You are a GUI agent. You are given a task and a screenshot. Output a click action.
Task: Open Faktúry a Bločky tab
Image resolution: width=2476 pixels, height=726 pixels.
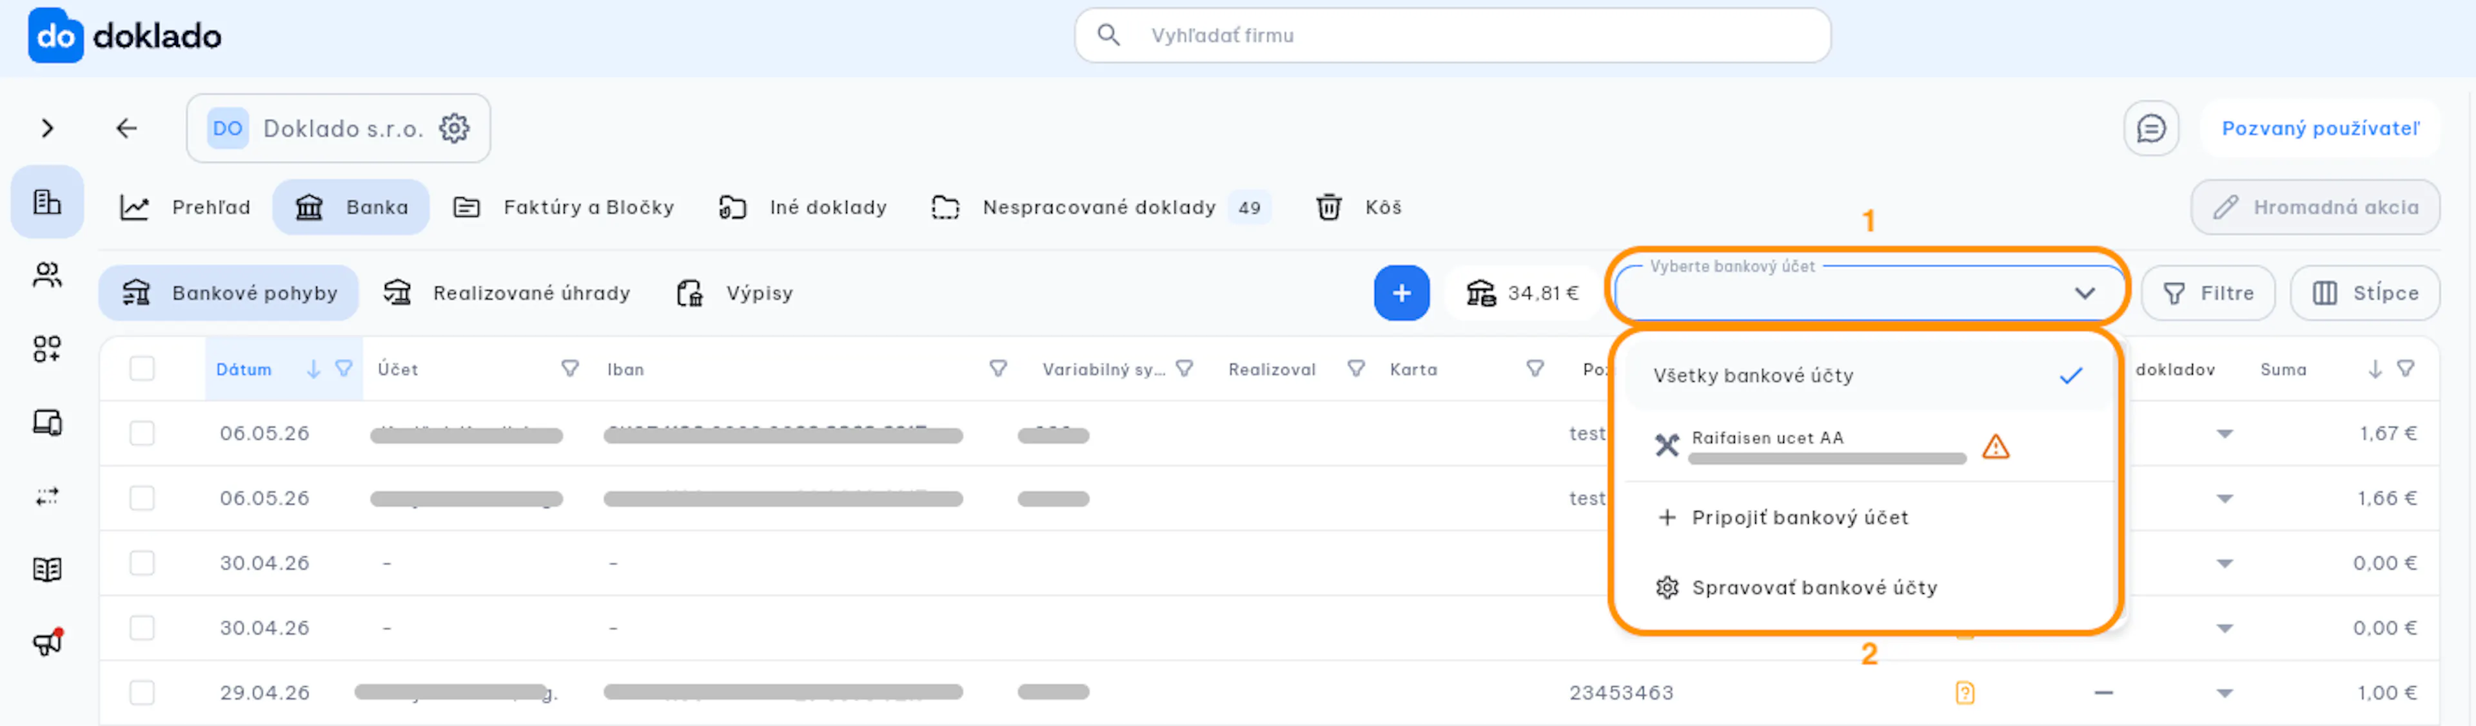pyautogui.click(x=564, y=207)
